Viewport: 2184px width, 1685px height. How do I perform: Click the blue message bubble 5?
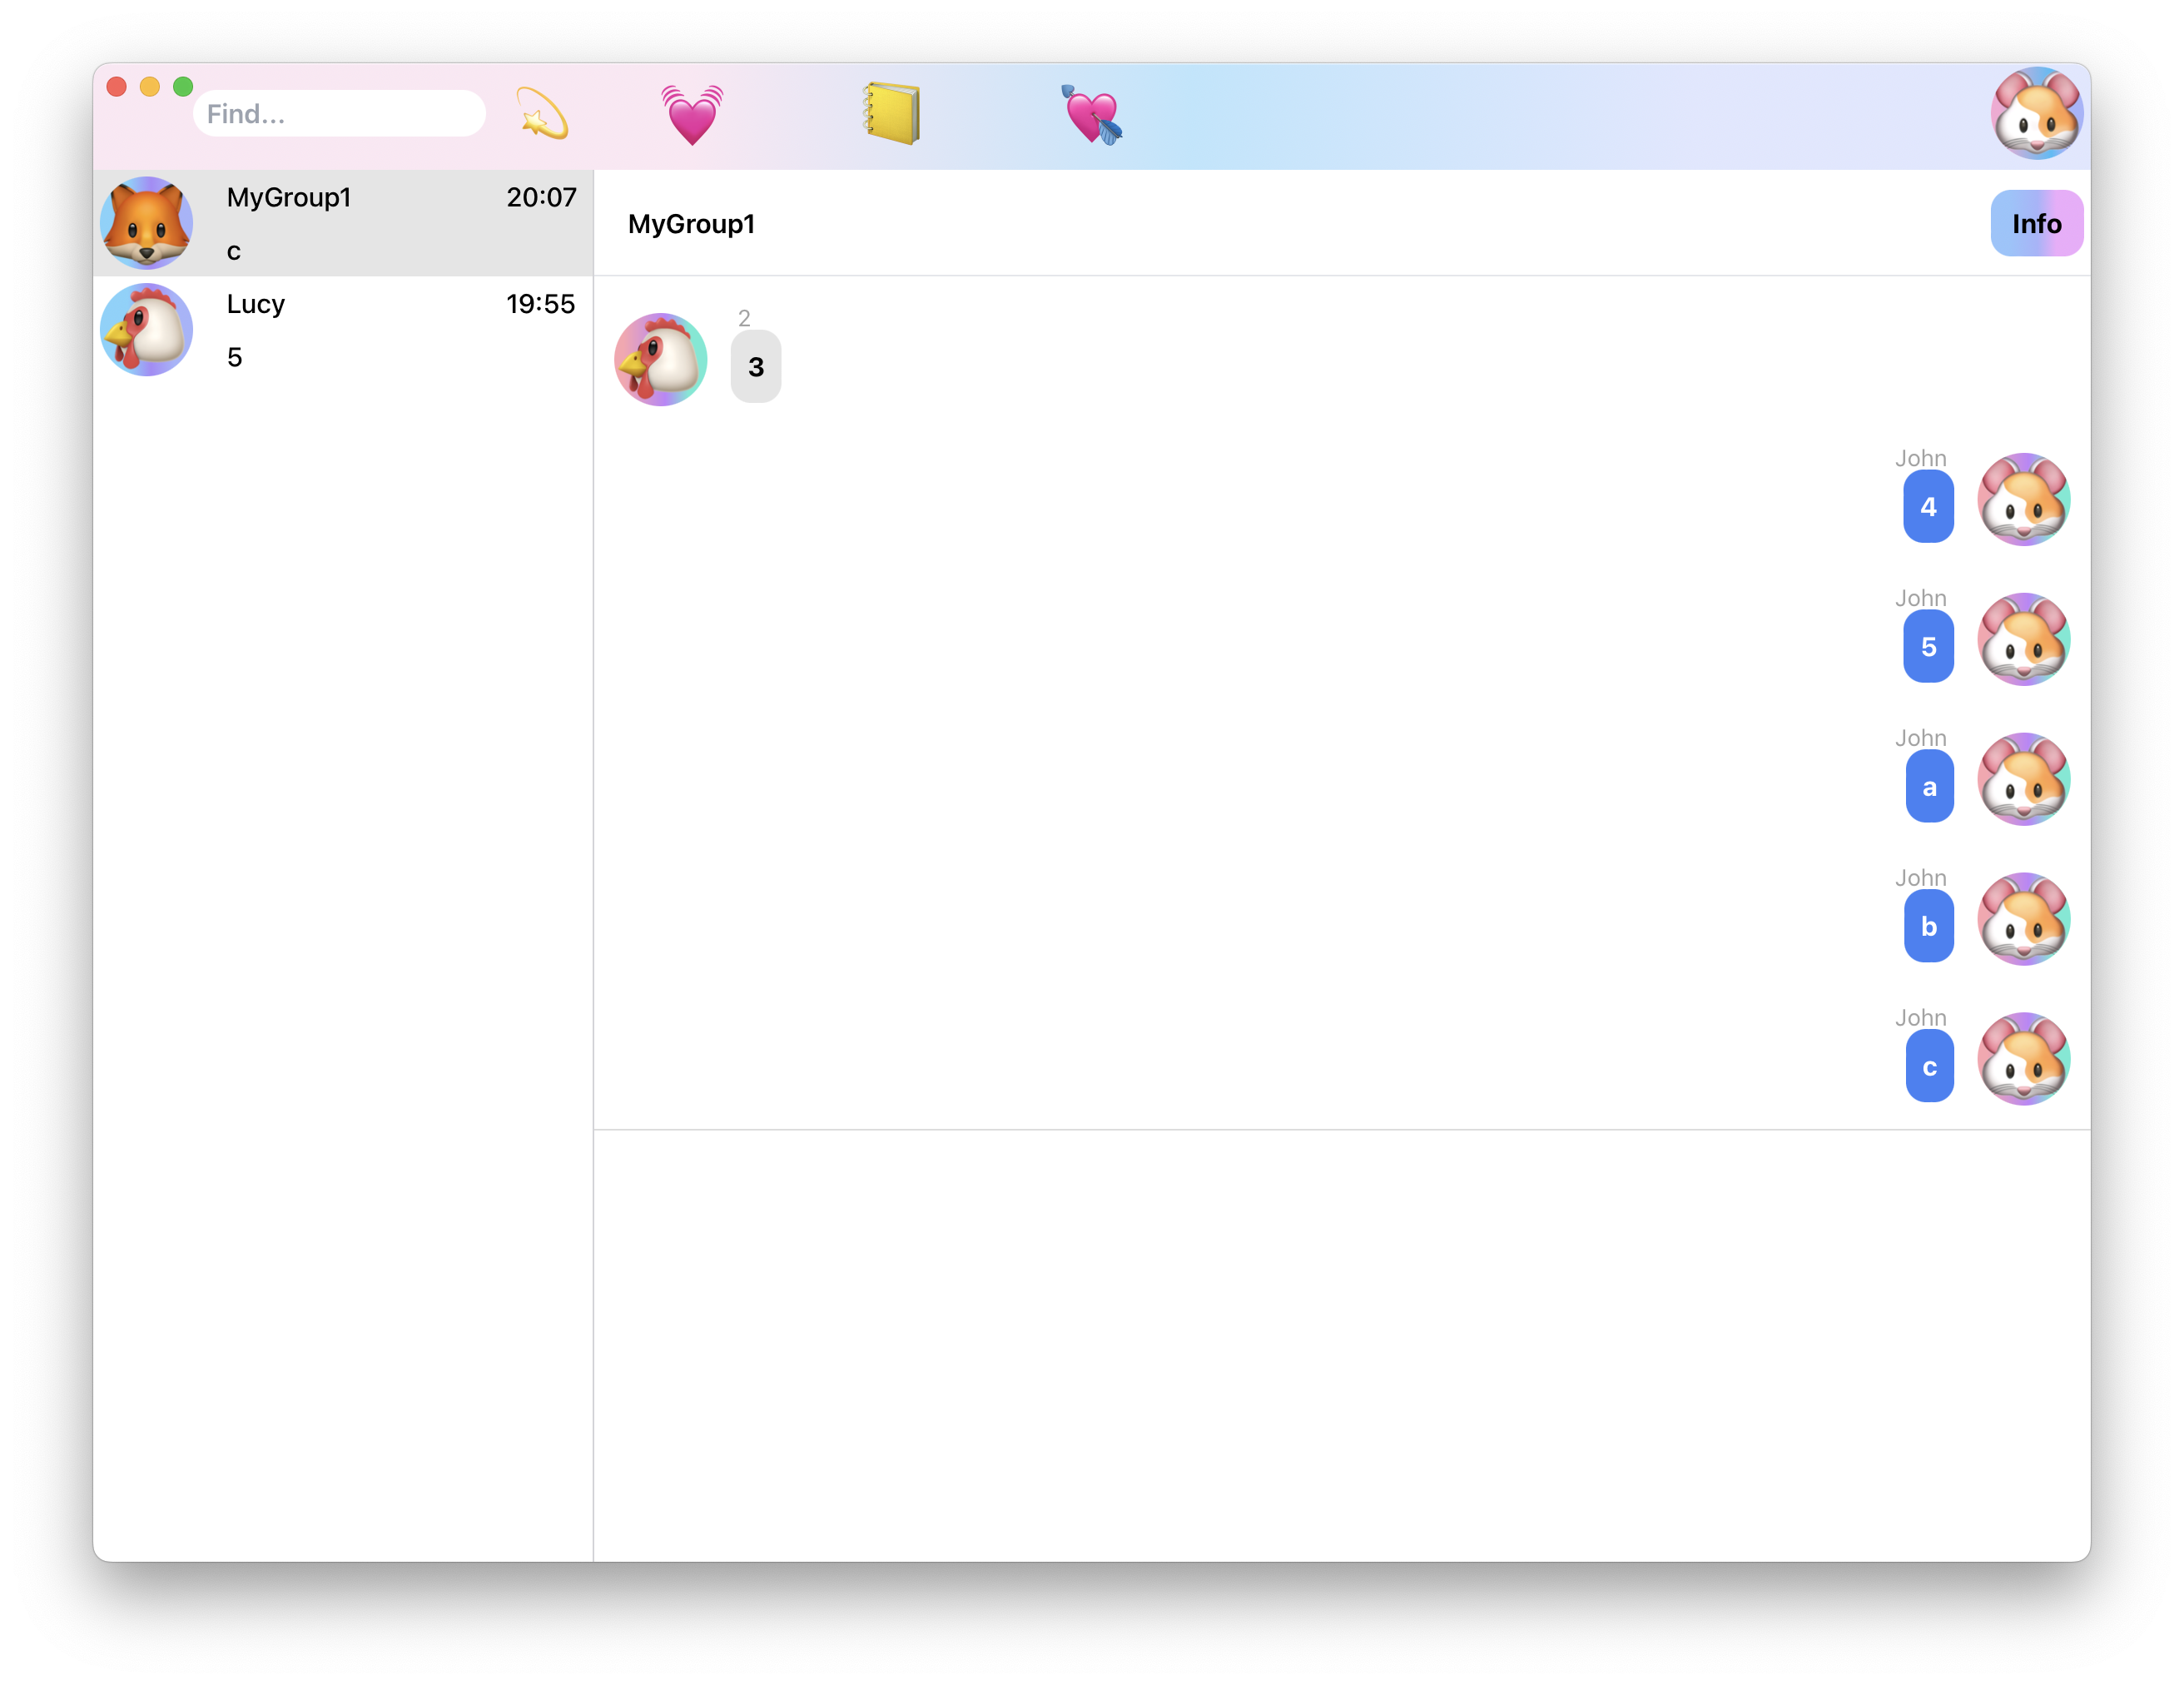[1928, 647]
